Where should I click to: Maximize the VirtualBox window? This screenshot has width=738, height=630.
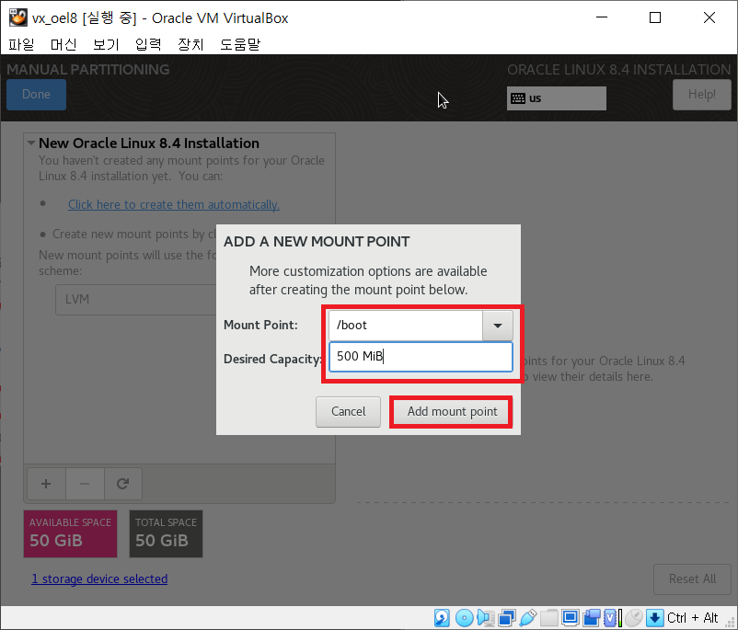[x=654, y=17]
